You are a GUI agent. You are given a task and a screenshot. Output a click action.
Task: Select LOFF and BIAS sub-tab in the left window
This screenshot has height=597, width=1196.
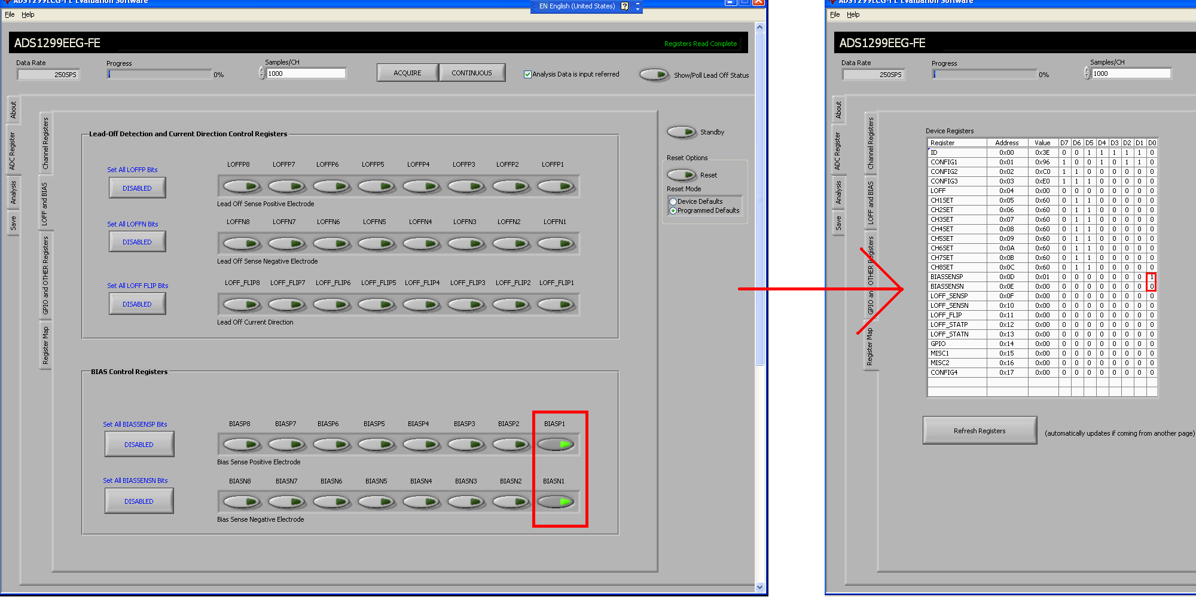click(45, 204)
